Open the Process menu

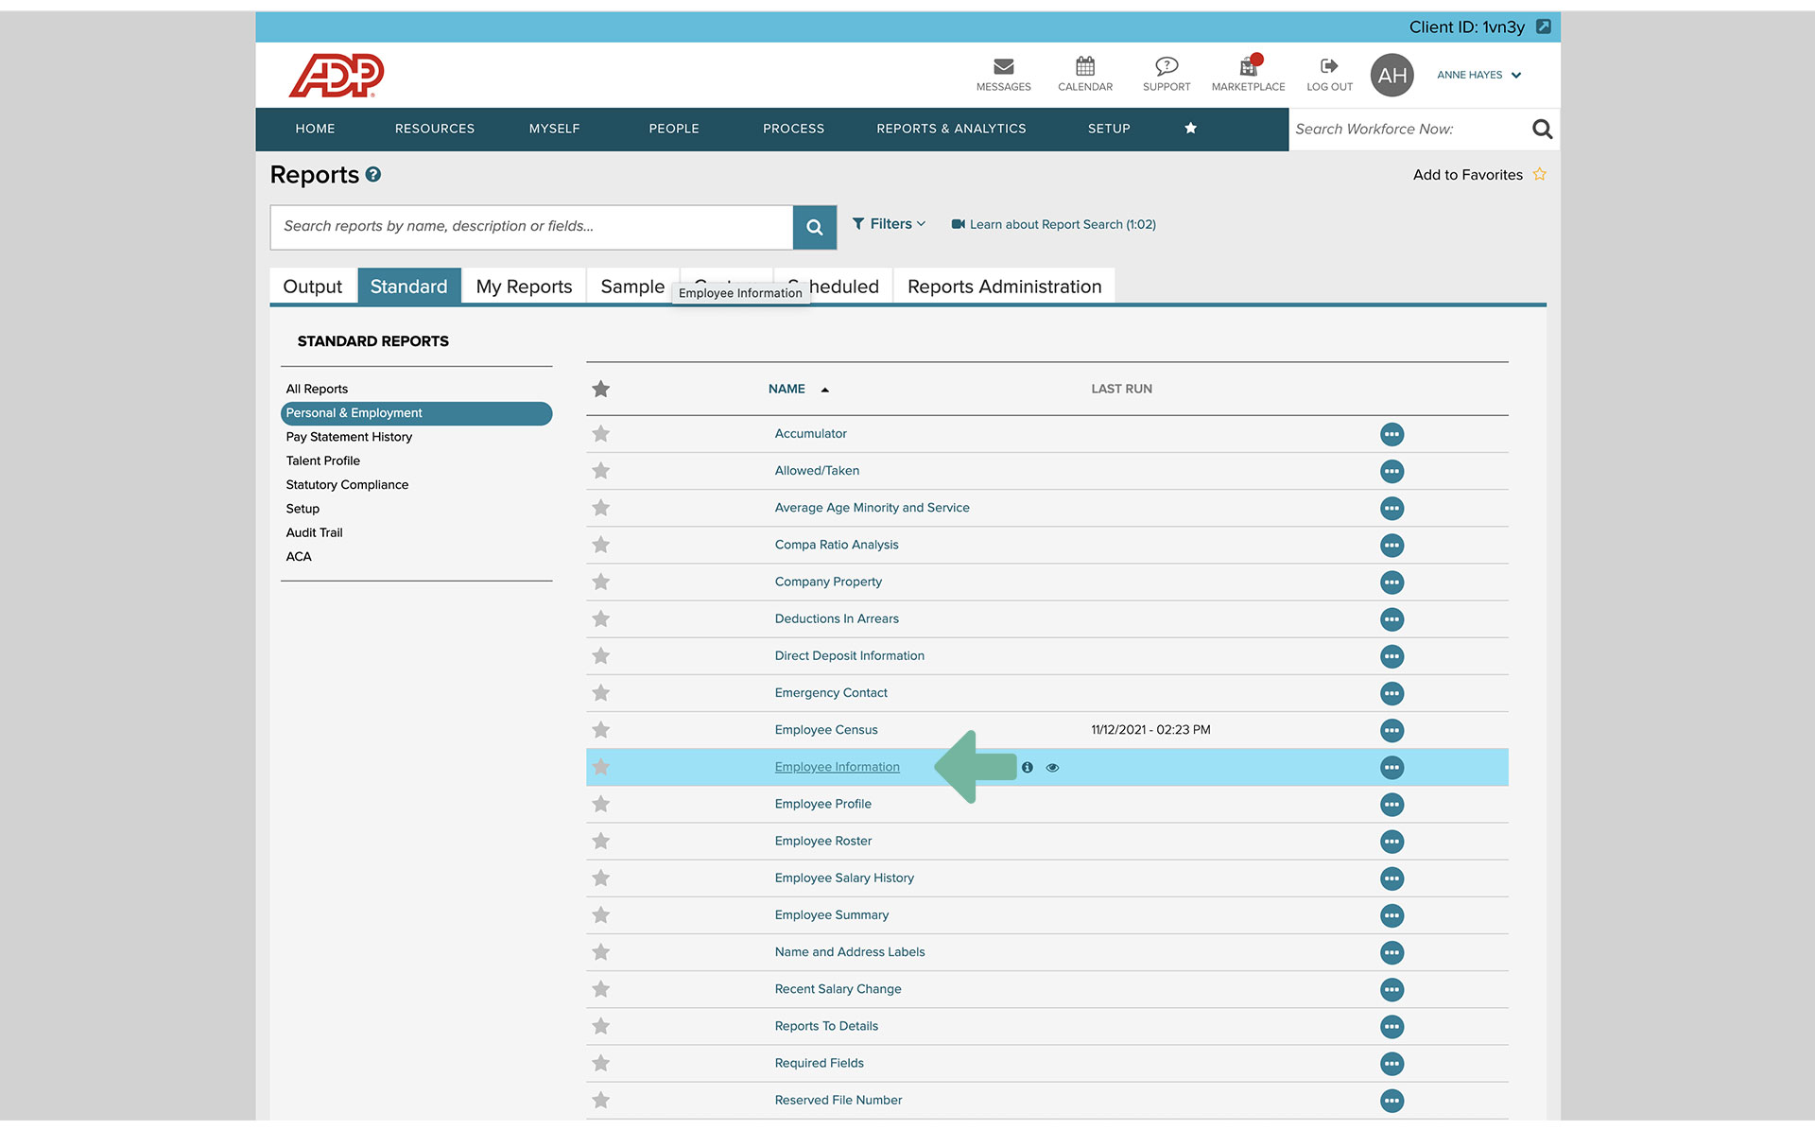(x=794, y=129)
